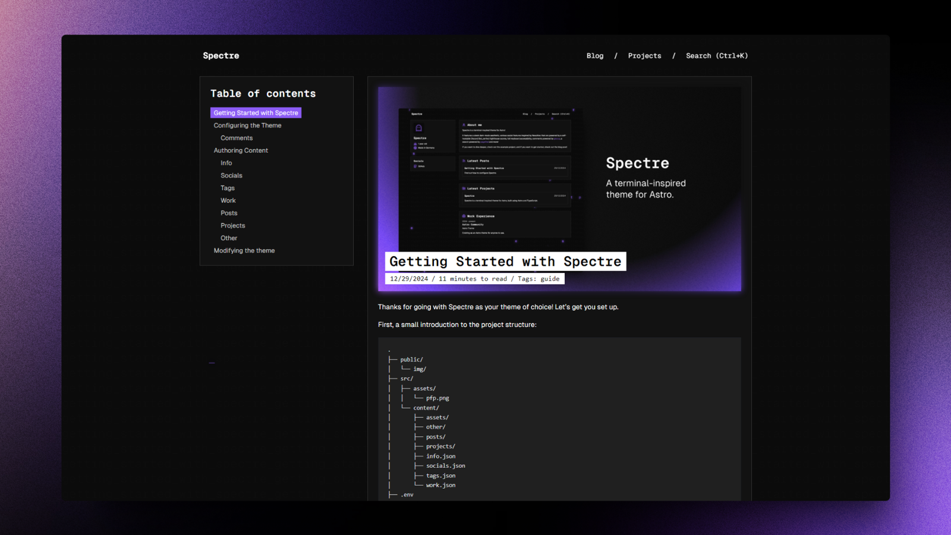Select Getting Started with Spectre in contents
This screenshot has width=951, height=535.
coord(256,113)
